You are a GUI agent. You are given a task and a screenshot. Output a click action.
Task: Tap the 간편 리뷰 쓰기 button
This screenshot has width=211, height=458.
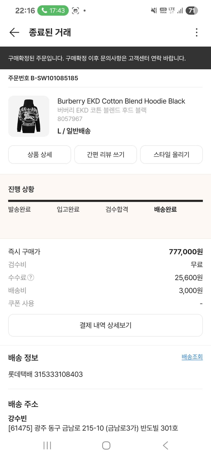105,154
